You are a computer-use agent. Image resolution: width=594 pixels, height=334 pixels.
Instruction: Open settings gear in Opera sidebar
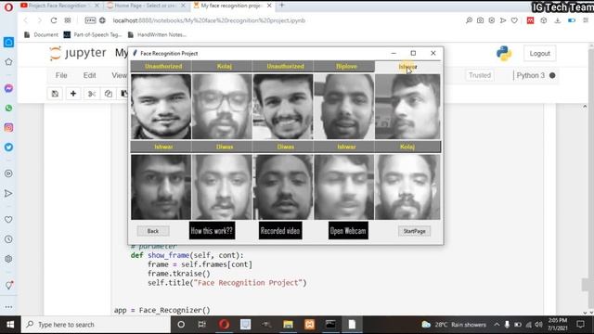click(x=8, y=259)
